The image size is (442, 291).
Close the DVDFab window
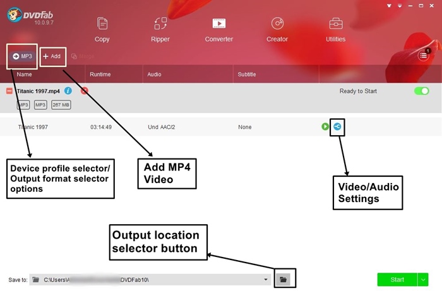coord(431,6)
